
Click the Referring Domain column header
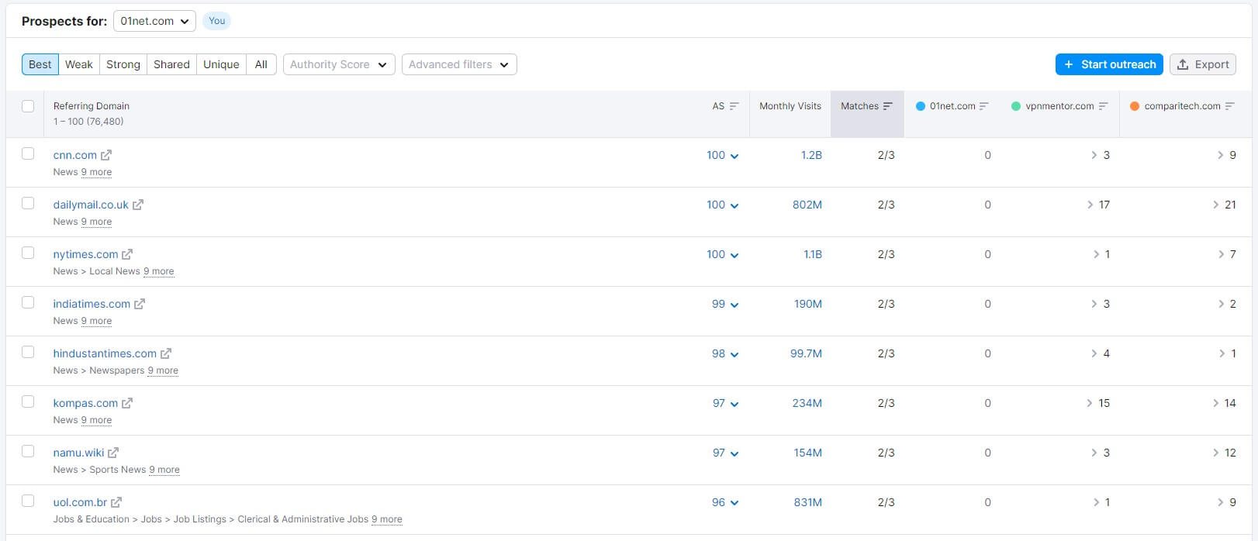92,106
